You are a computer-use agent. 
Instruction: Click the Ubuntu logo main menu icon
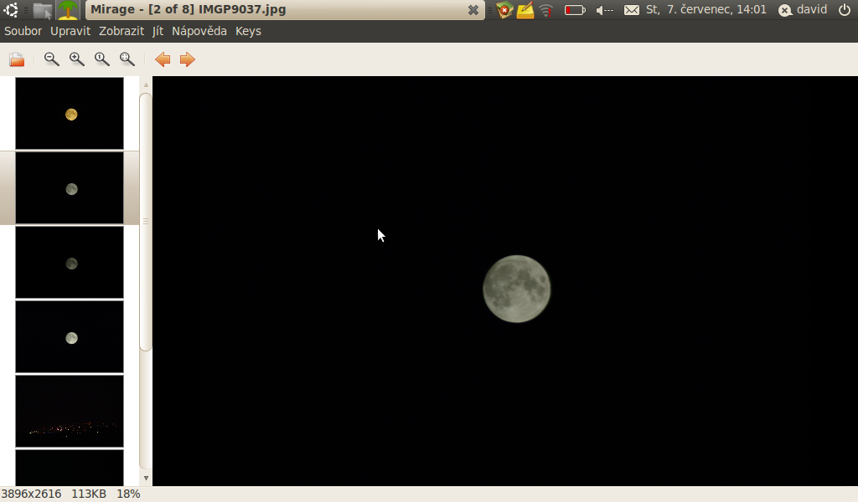click(x=11, y=10)
